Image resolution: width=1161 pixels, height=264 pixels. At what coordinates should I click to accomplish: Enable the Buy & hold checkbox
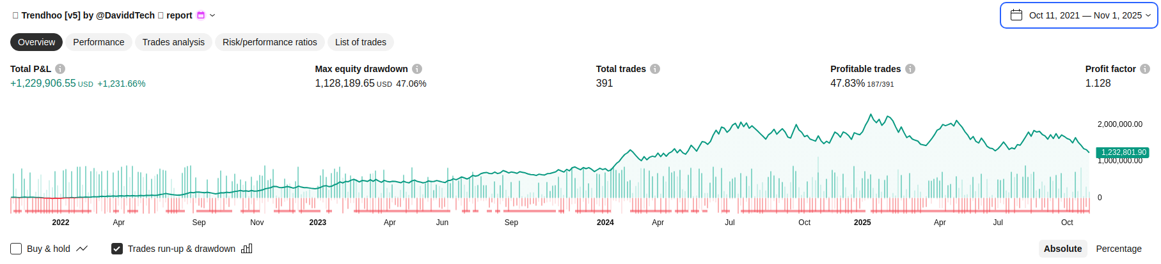(x=17, y=249)
